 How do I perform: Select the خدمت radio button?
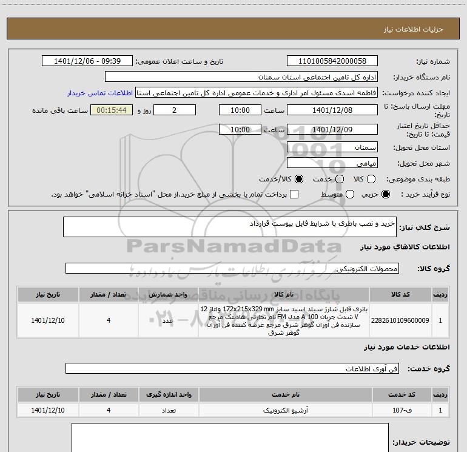tap(340, 179)
